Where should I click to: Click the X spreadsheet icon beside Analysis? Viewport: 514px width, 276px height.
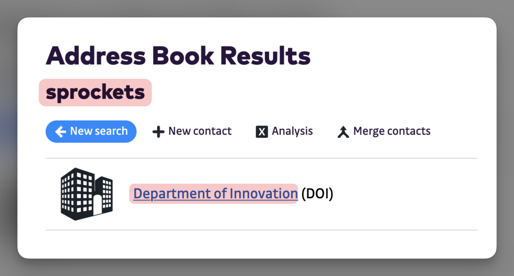(262, 132)
